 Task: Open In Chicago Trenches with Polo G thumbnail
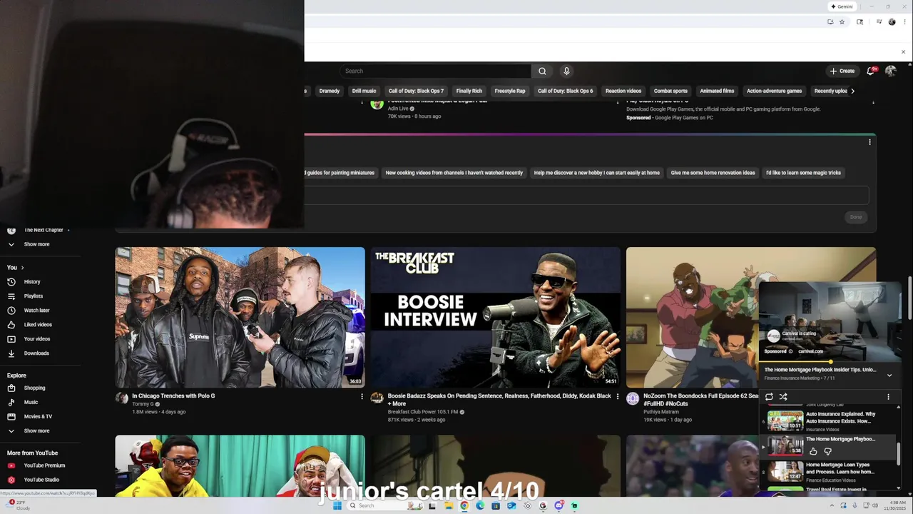click(240, 317)
